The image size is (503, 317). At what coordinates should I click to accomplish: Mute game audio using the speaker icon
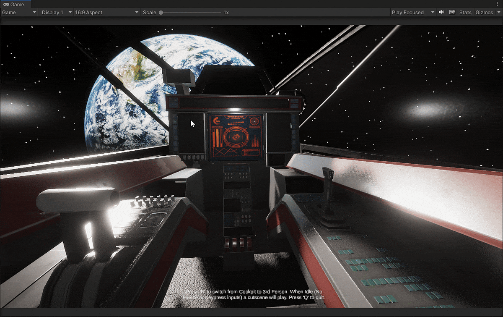441,12
